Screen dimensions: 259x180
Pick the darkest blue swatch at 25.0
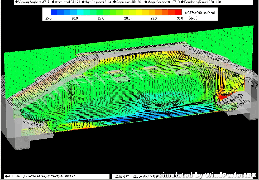point(54,13)
